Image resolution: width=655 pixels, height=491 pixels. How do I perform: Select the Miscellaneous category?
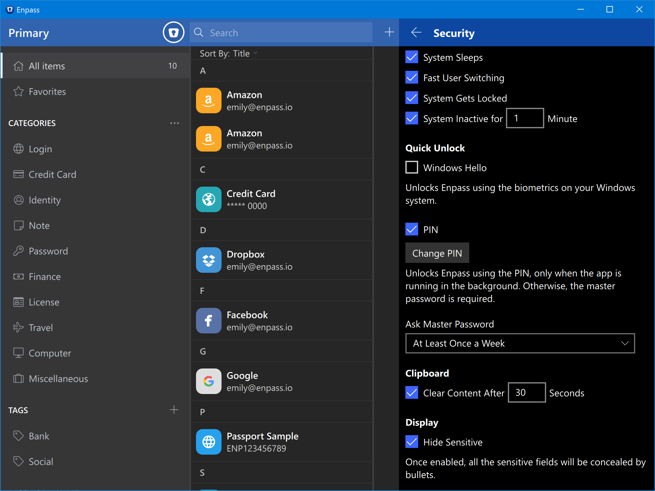click(x=95, y=379)
